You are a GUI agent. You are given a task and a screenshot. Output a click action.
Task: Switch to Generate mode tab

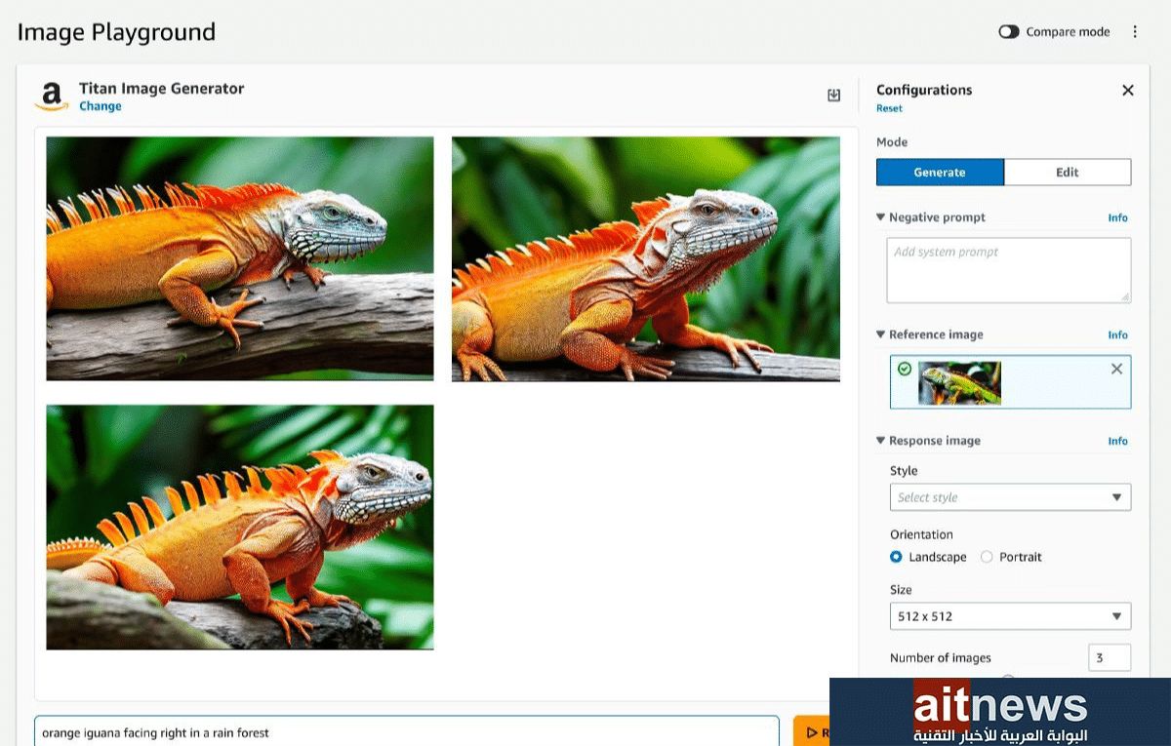pos(939,173)
